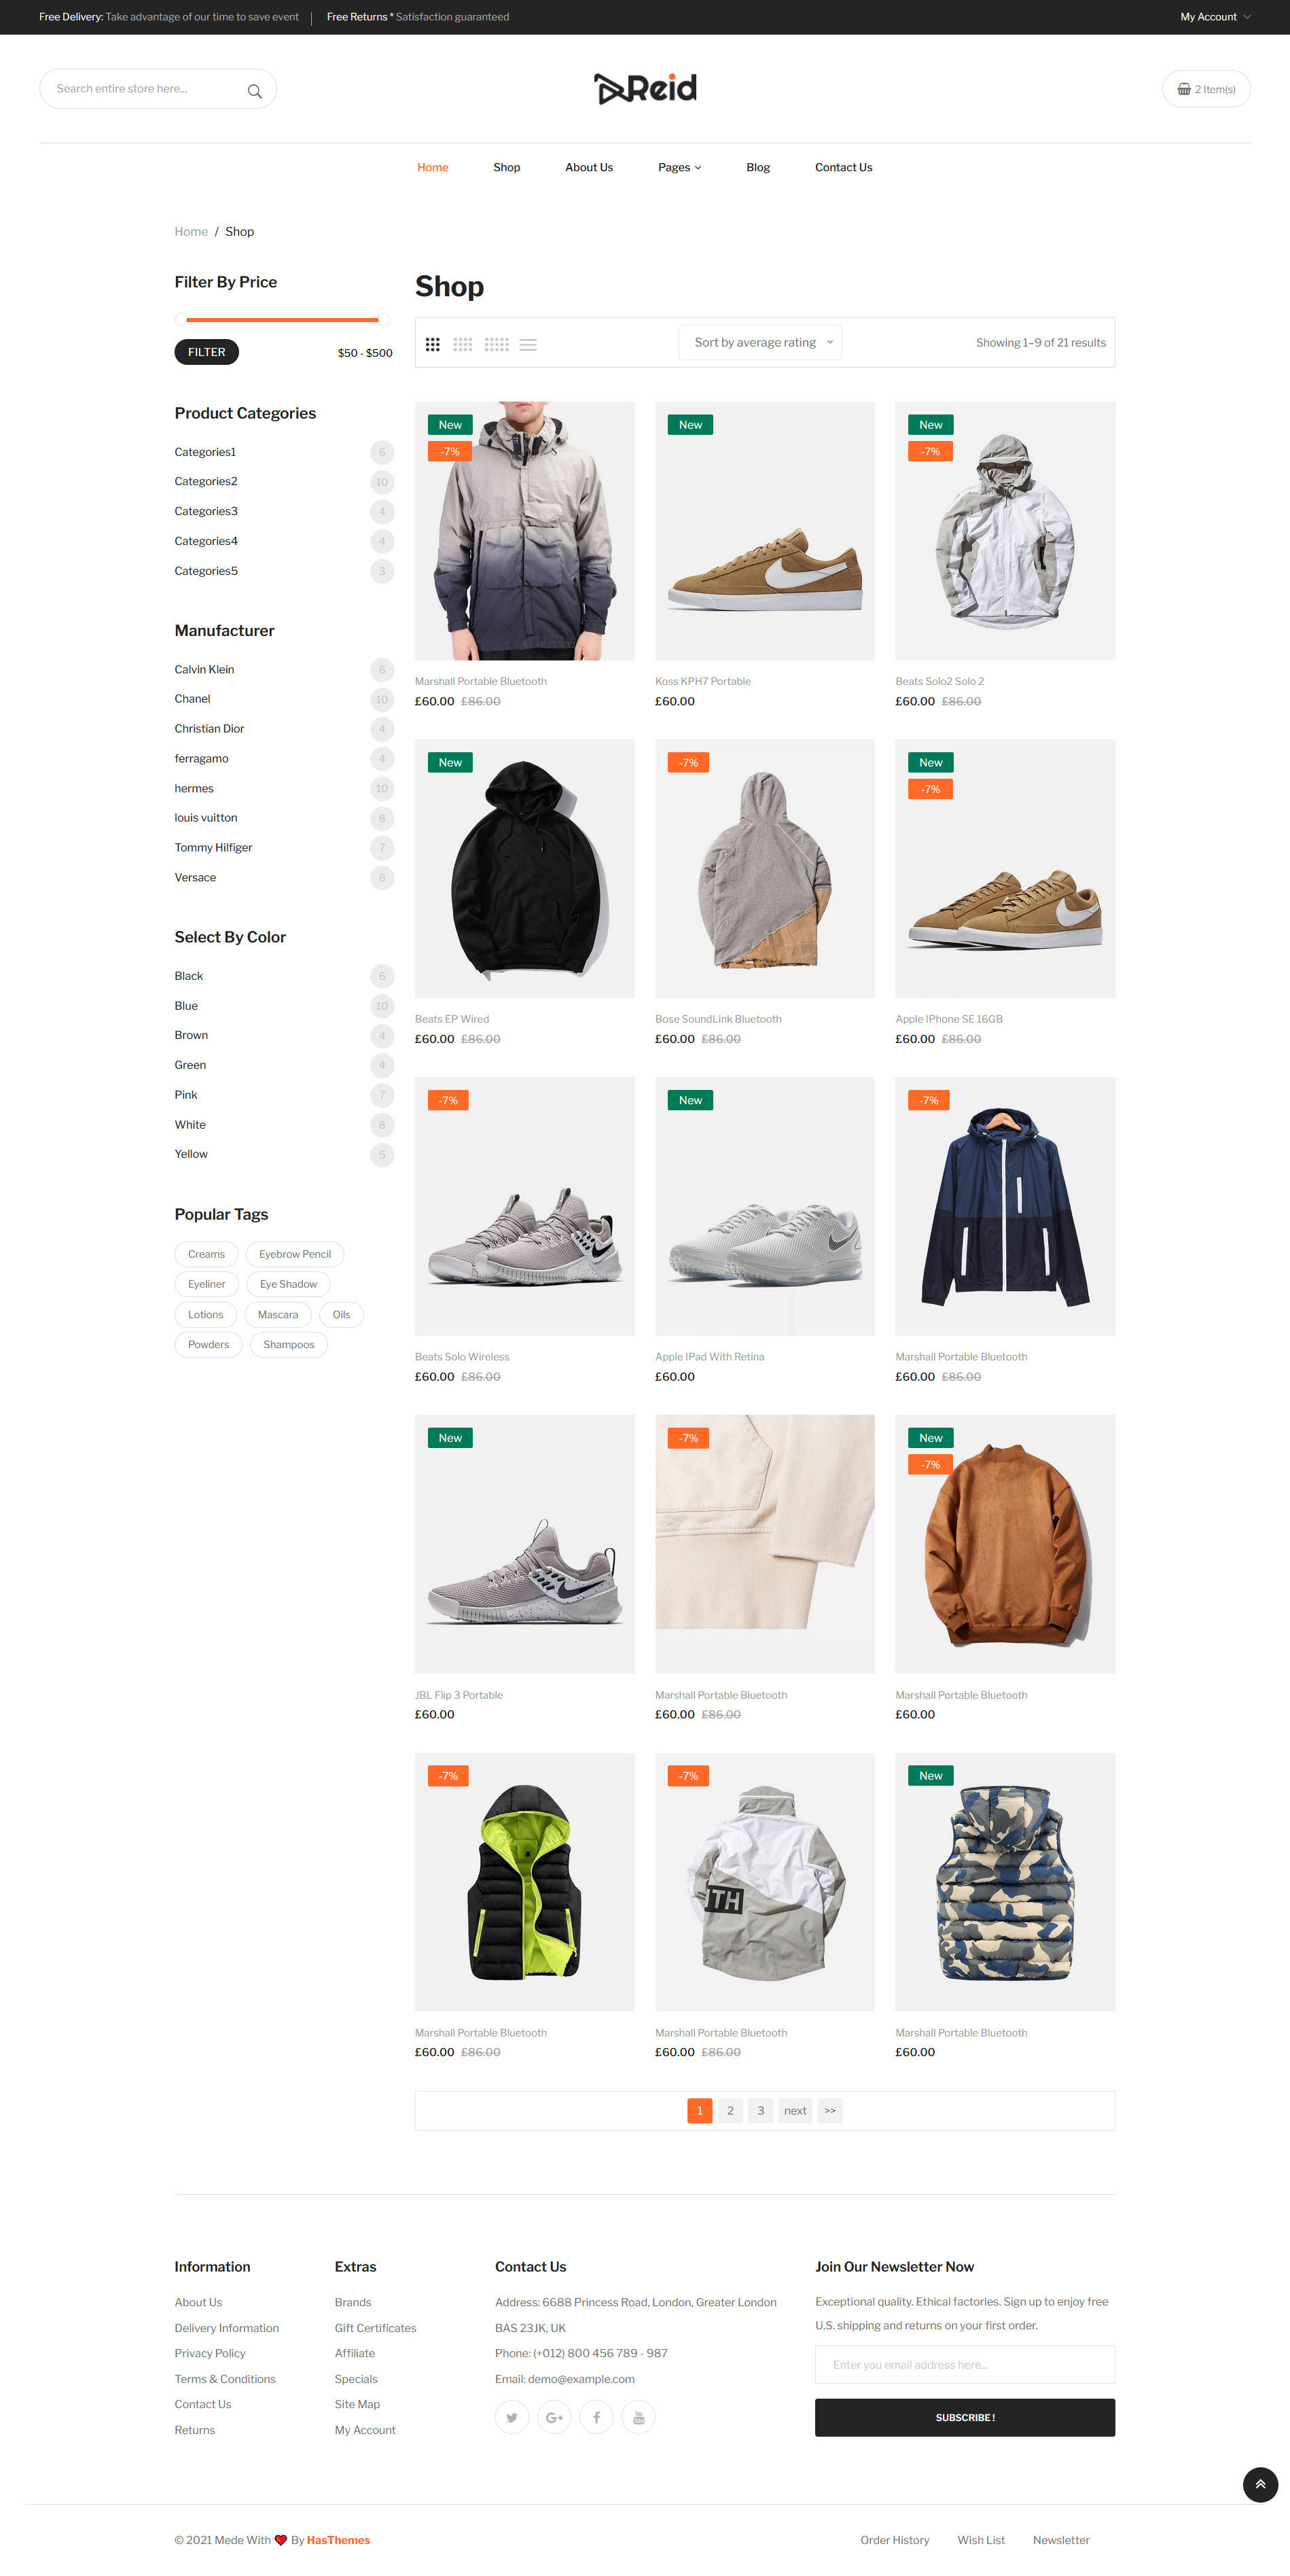Open the Sort by average rating dropdown
This screenshot has width=1290, height=2576.
click(x=760, y=342)
